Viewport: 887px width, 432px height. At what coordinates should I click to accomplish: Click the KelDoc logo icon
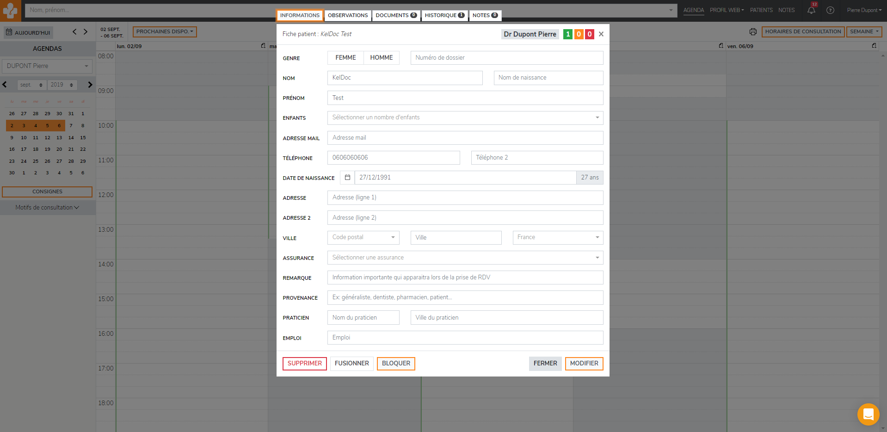(x=10, y=10)
